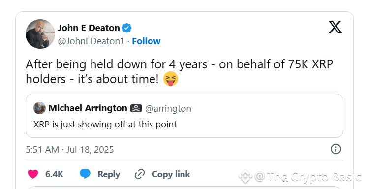Image resolution: width=365 pixels, height=189 pixels.
Task: Open the John E Deaton name link
Action: 89,28
